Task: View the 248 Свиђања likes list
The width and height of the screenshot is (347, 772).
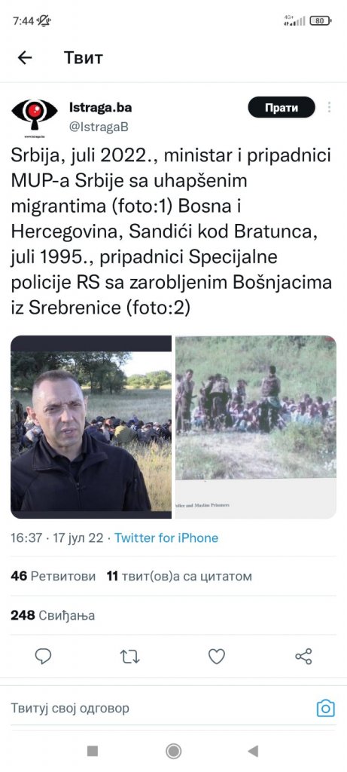Action: coord(53,615)
